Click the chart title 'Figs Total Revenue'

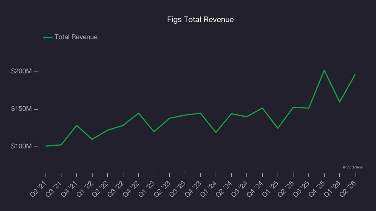(200, 20)
